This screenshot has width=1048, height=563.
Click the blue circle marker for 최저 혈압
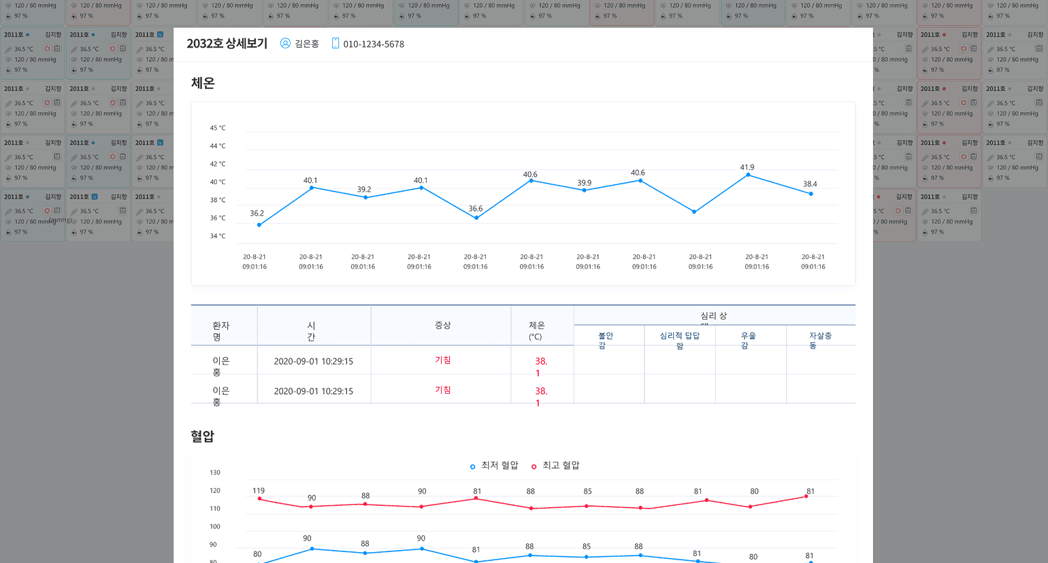[473, 466]
